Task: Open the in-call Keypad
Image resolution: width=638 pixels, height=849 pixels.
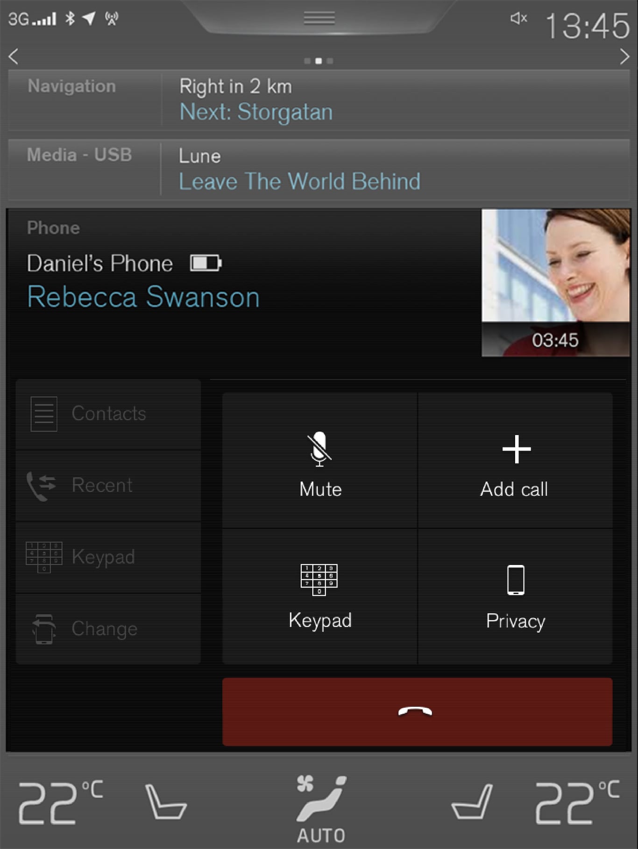Action: click(320, 597)
